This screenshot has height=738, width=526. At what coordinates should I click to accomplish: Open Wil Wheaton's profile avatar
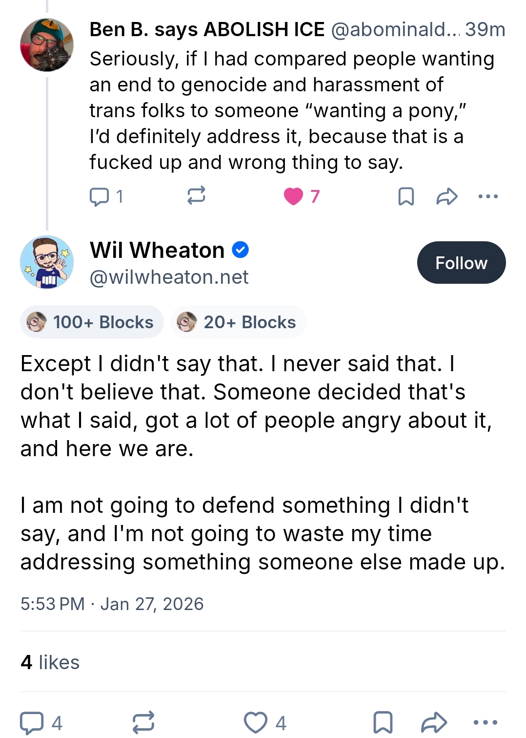point(47,262)
